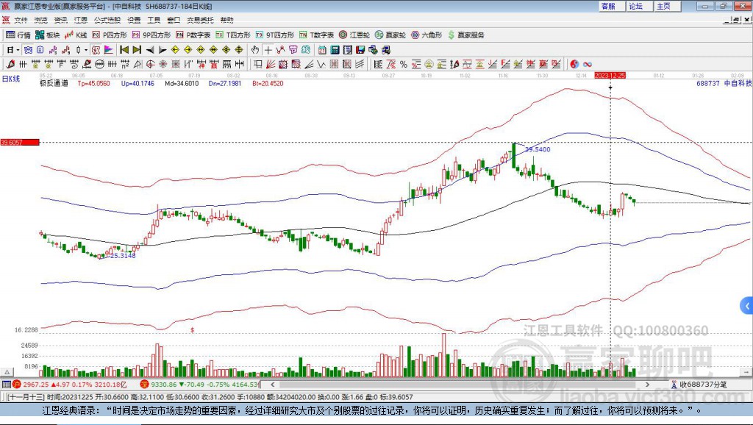The height and width of the screenshot is (425, 753).
Task: Open the 文件 menu
Action: click(21, 20)
